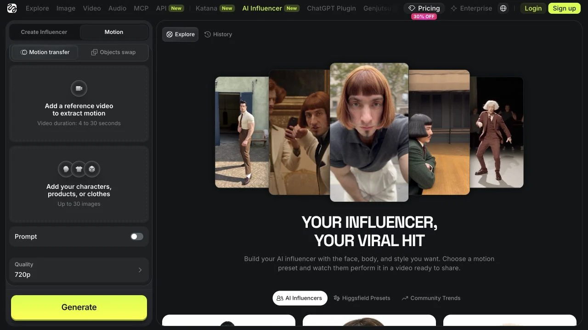Select Motion transfer mode
The image size is (588, 330).
[45, 52]
